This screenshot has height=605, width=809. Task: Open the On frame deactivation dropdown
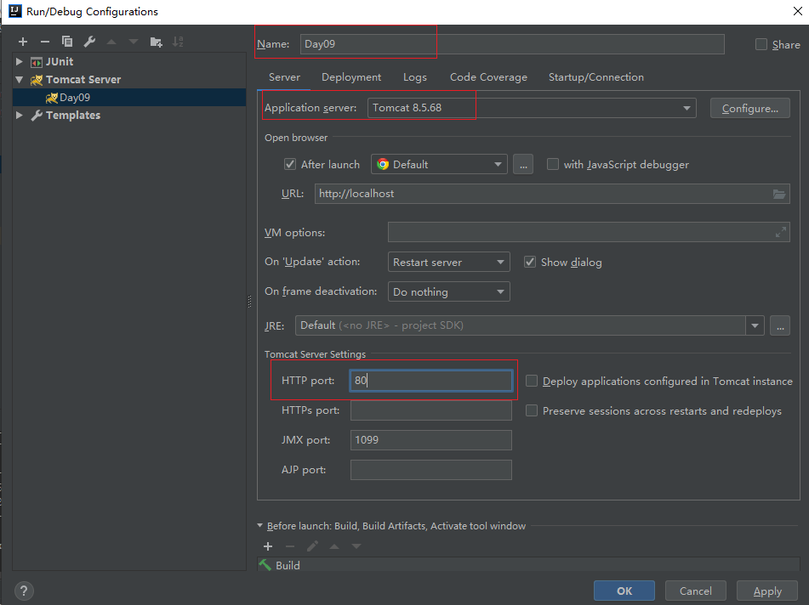448,291
